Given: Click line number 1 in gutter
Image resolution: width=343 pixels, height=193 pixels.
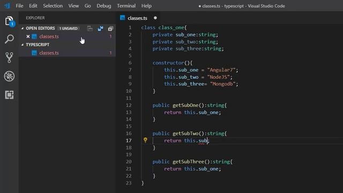Looking at the screenshot, I should coord(130,27).
